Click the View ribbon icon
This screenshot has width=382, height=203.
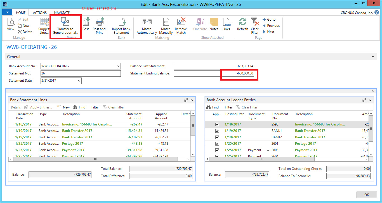click(11, 22)
